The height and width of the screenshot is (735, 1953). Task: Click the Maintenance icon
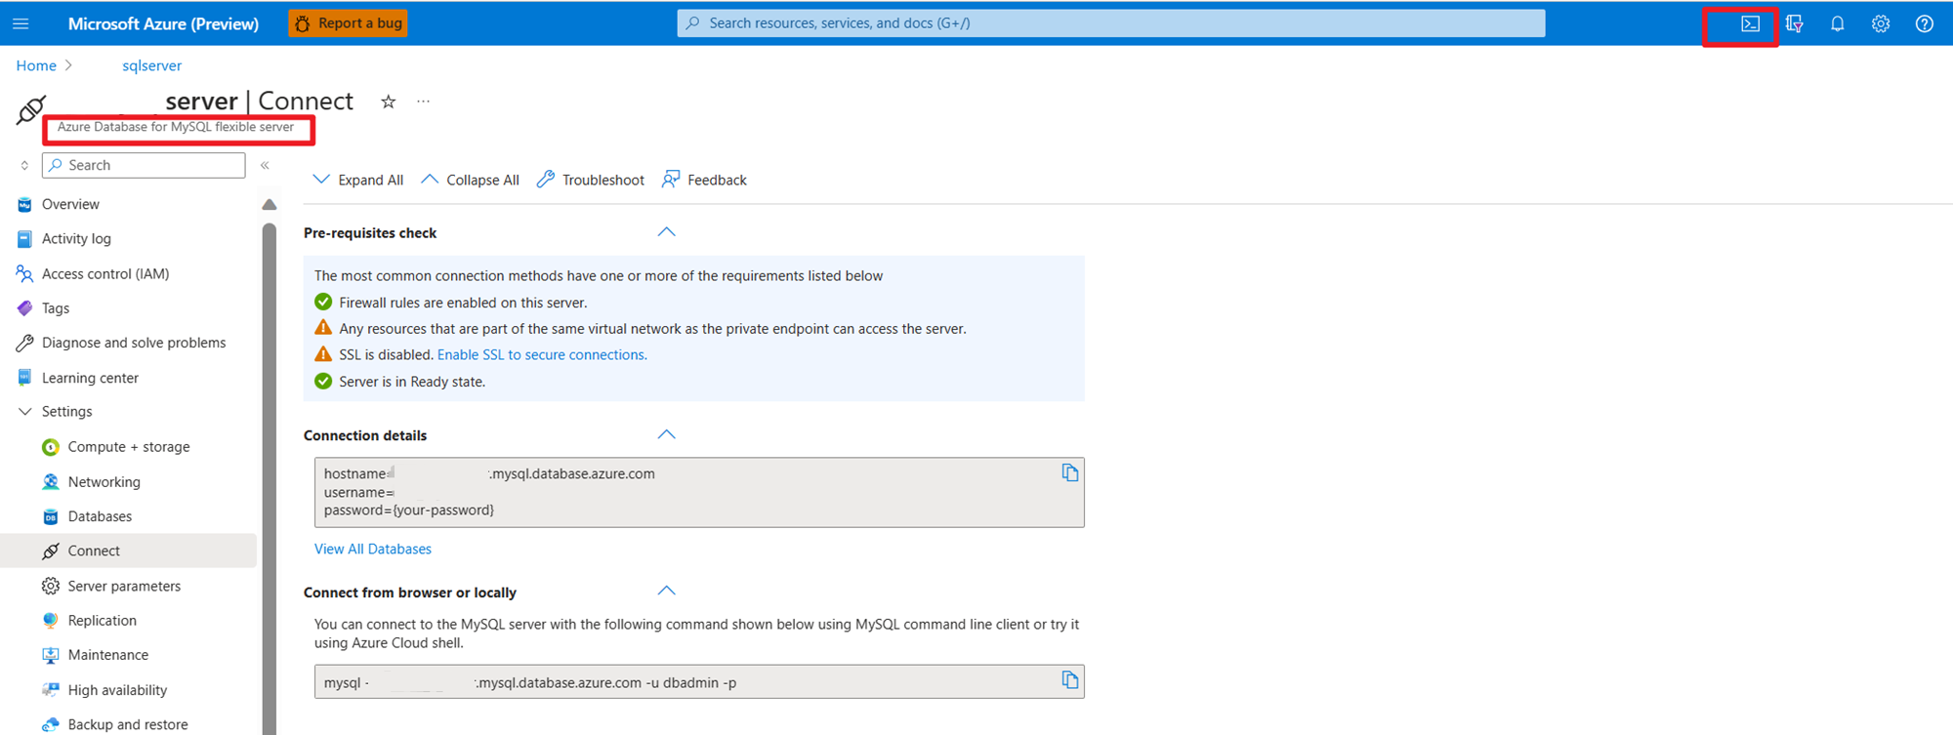(51, 655)
